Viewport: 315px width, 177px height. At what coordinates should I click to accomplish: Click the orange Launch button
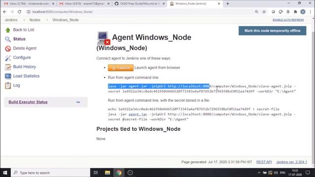tap(121, 68)
